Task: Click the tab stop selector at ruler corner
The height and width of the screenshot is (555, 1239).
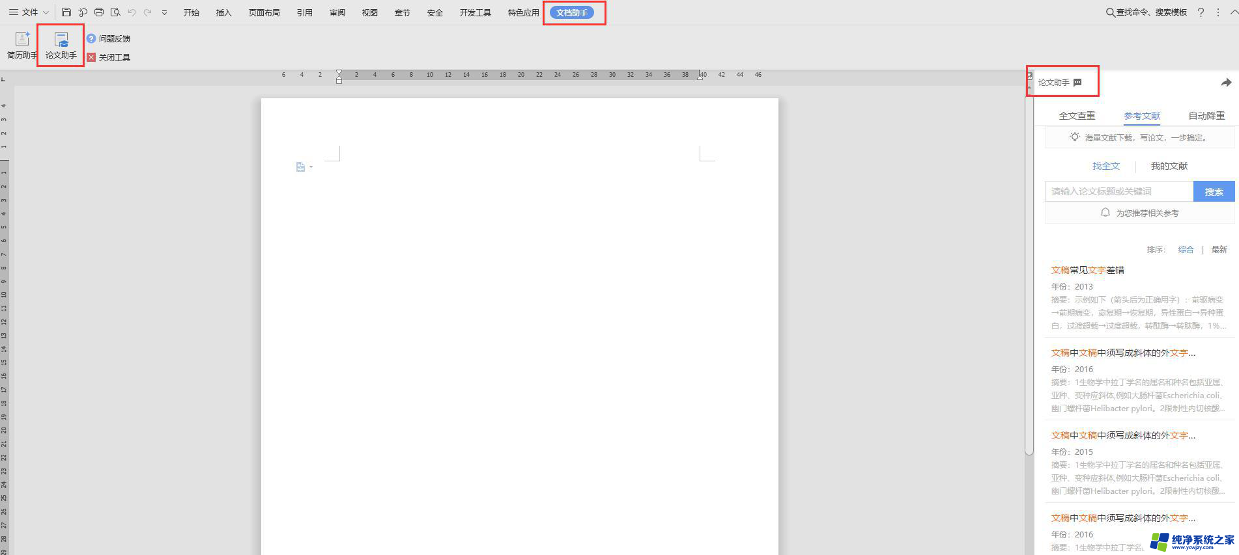Action: click(4, 79)
